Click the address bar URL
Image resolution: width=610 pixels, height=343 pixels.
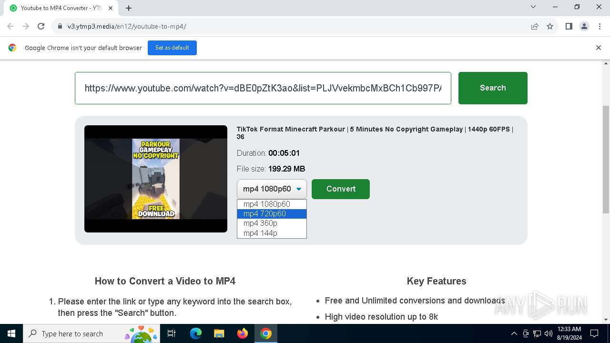pos(127,26)
